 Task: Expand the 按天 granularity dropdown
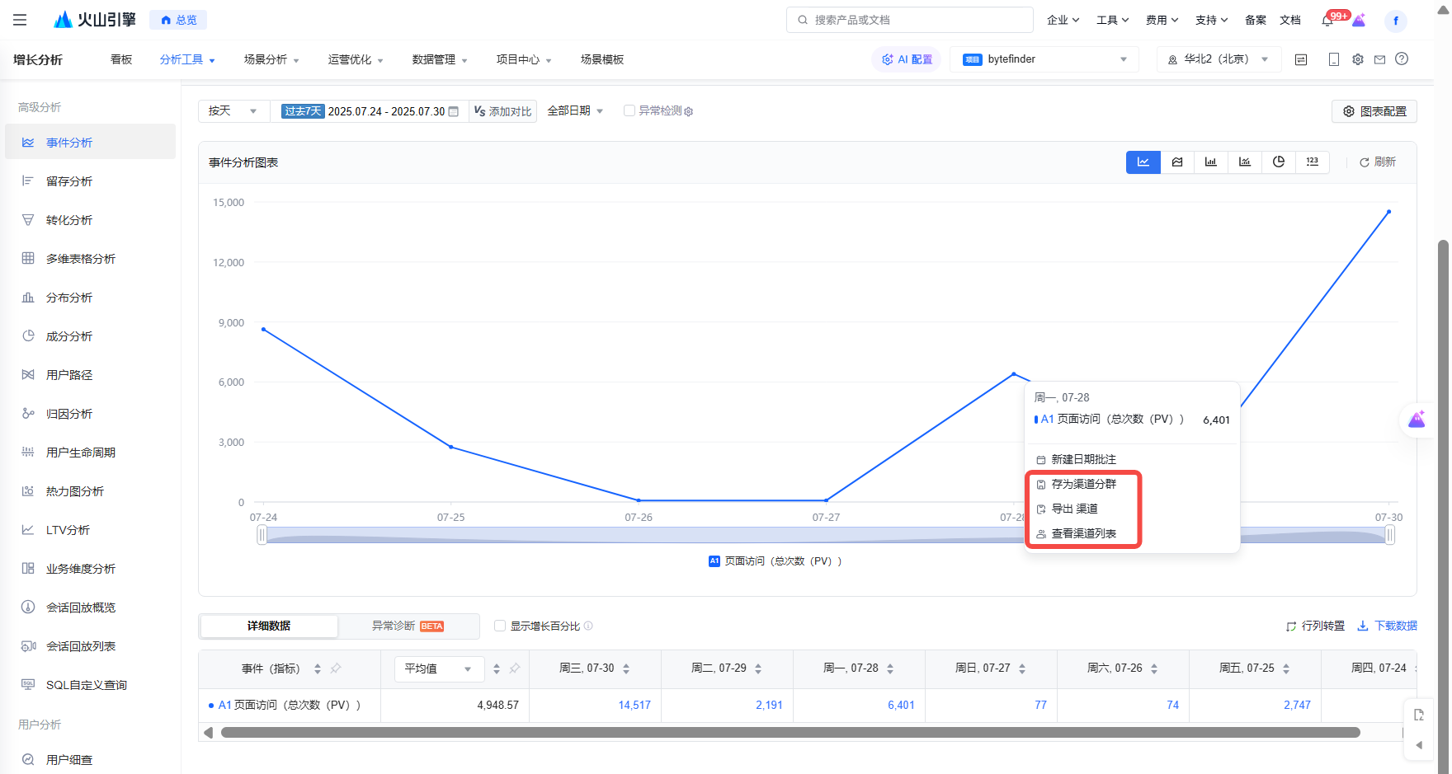(x=233, y=110)
